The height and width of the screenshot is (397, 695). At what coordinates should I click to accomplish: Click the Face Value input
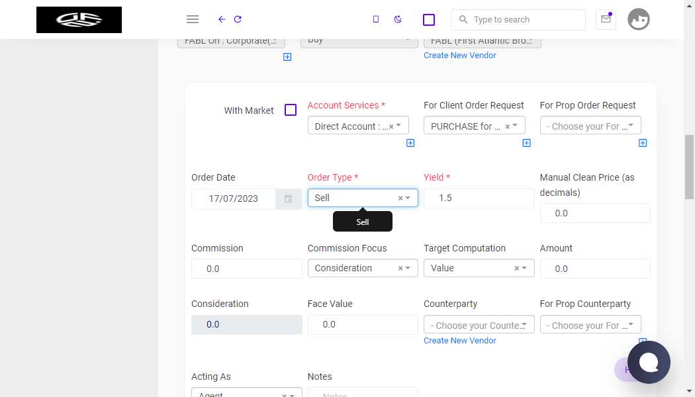click(x=363, y=324)
